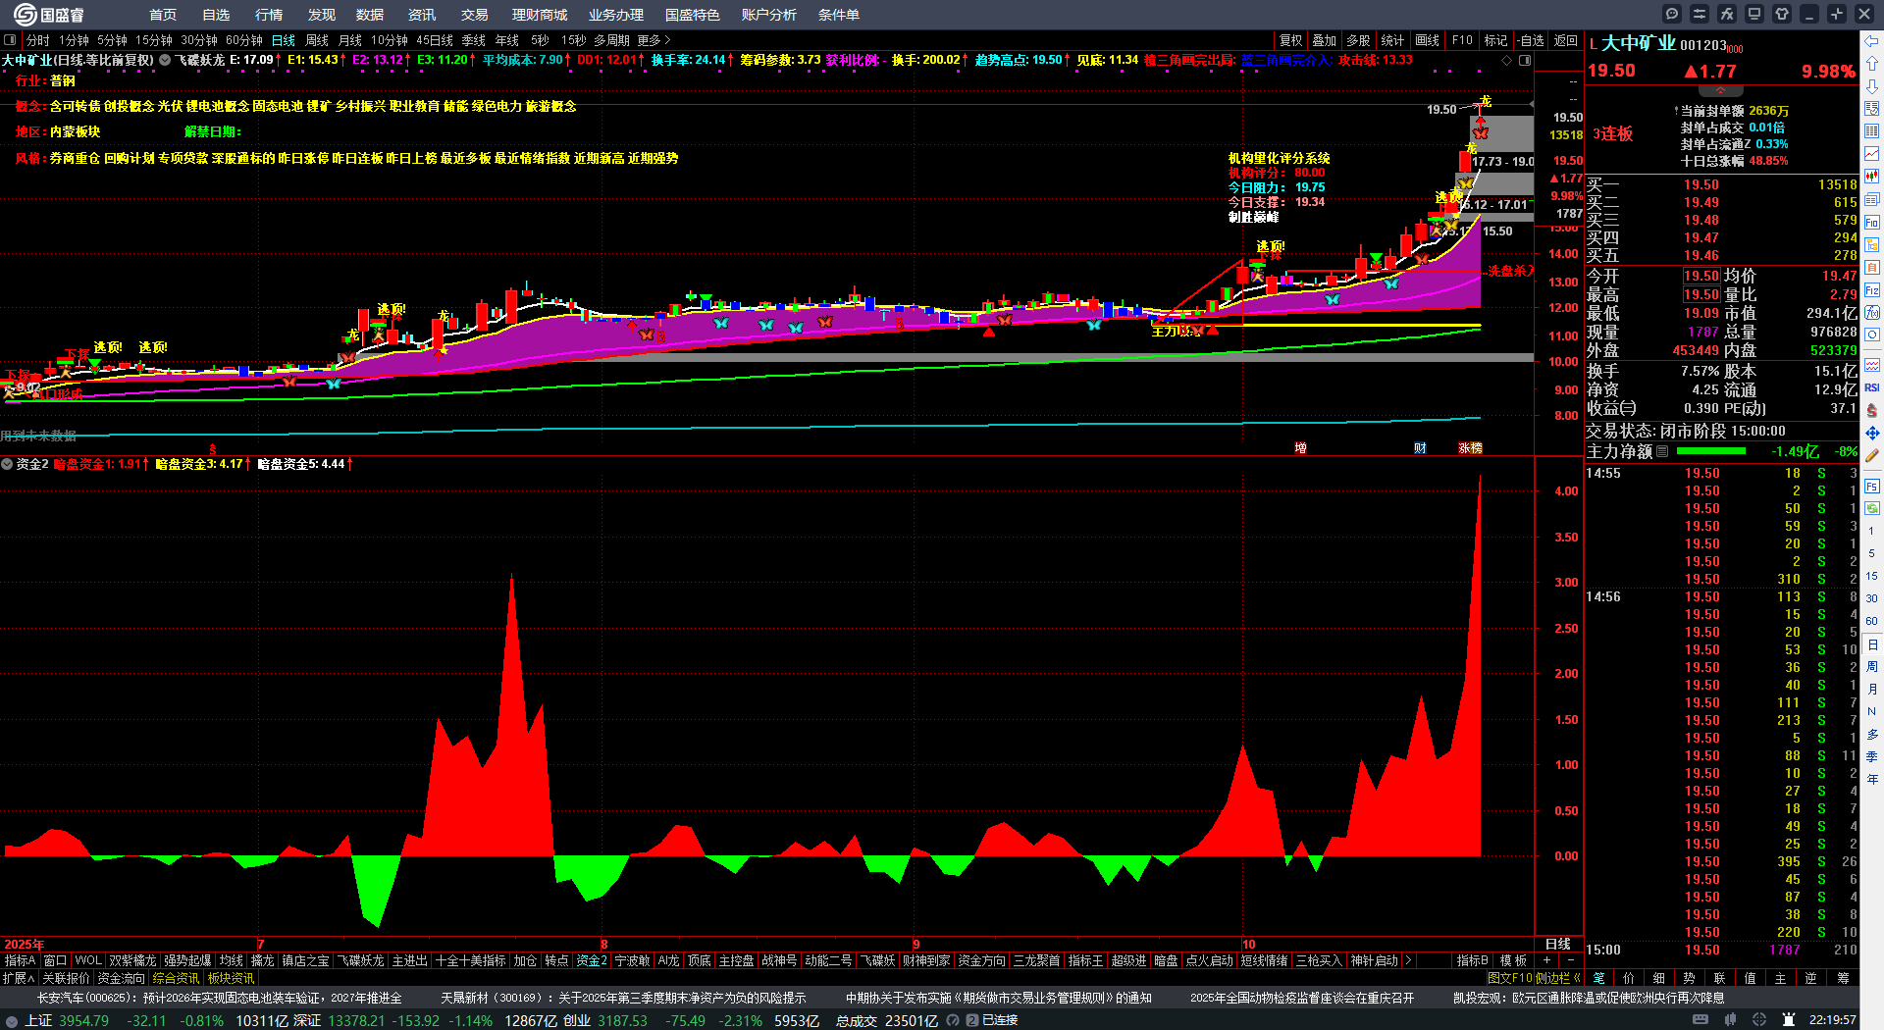This screenshot has height=1030, width=1884.
Task: Switch to the 周线 weekly chart tab
Action: tap(317, 40)
